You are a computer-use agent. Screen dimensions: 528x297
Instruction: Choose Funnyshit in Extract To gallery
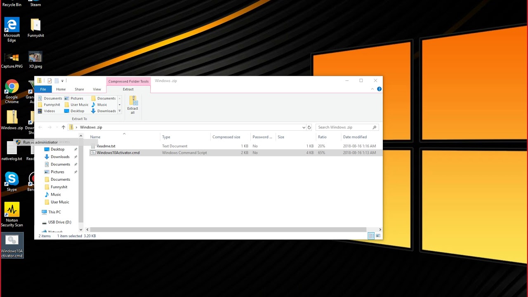[x=49, y=105]
